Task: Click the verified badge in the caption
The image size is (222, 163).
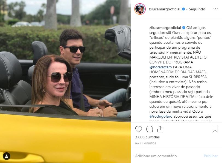Action: point(184,28)
